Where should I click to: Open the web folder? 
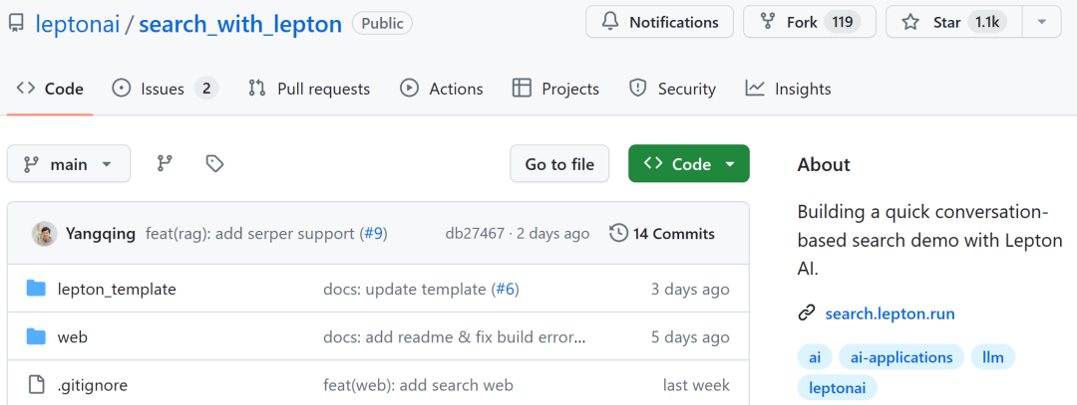tap(72, 337)
